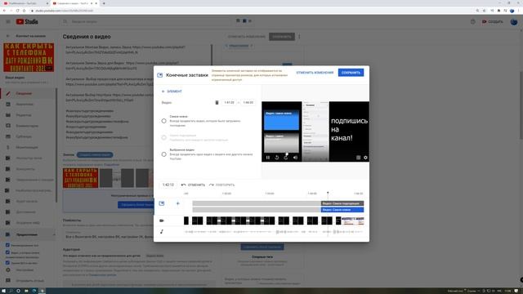Click the СОЗДАТЬ create button
The height and width of the screenshot is (294, 523).
[x=492, y=22]
